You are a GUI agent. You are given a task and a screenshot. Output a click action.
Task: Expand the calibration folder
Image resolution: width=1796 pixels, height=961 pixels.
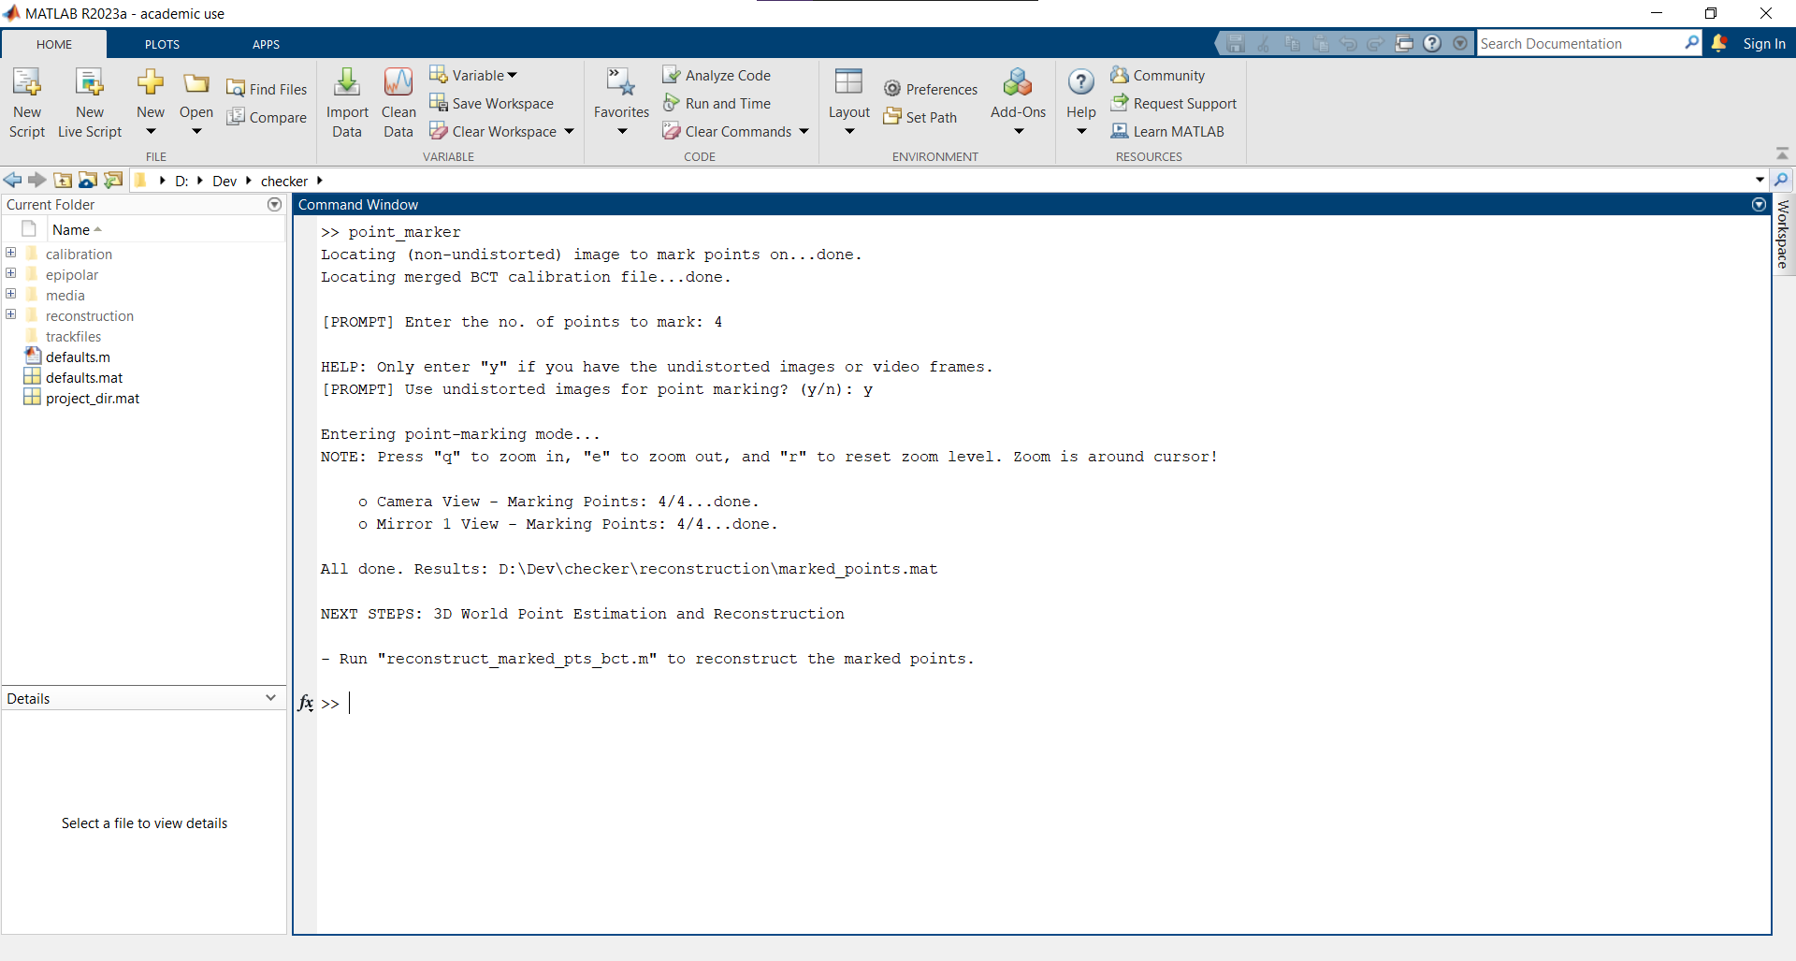[x=10, y=253]
